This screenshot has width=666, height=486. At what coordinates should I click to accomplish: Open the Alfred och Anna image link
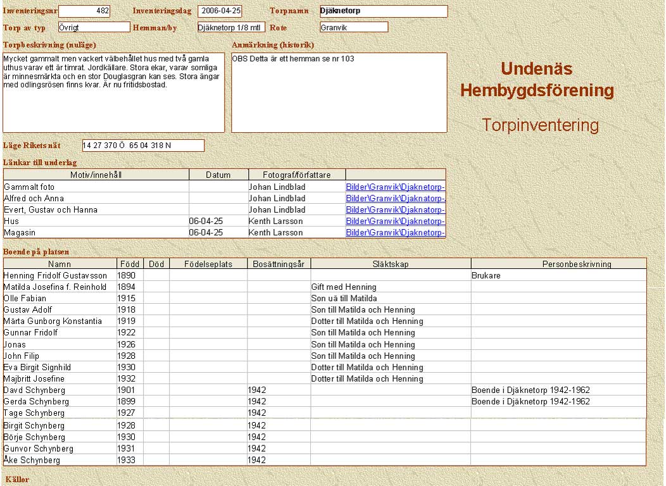[x=395, y=199]
